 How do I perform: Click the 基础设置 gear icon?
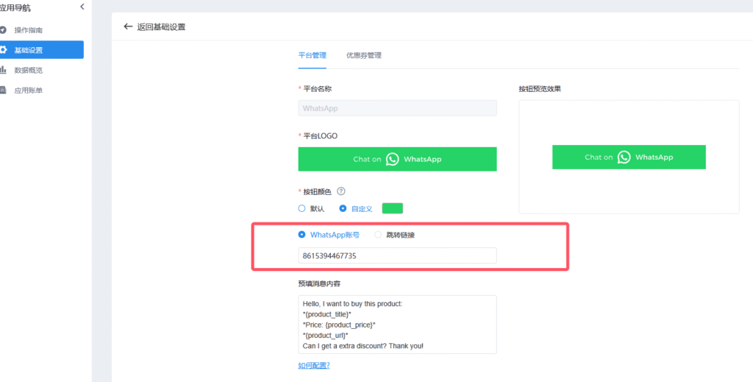pos(4,50)
